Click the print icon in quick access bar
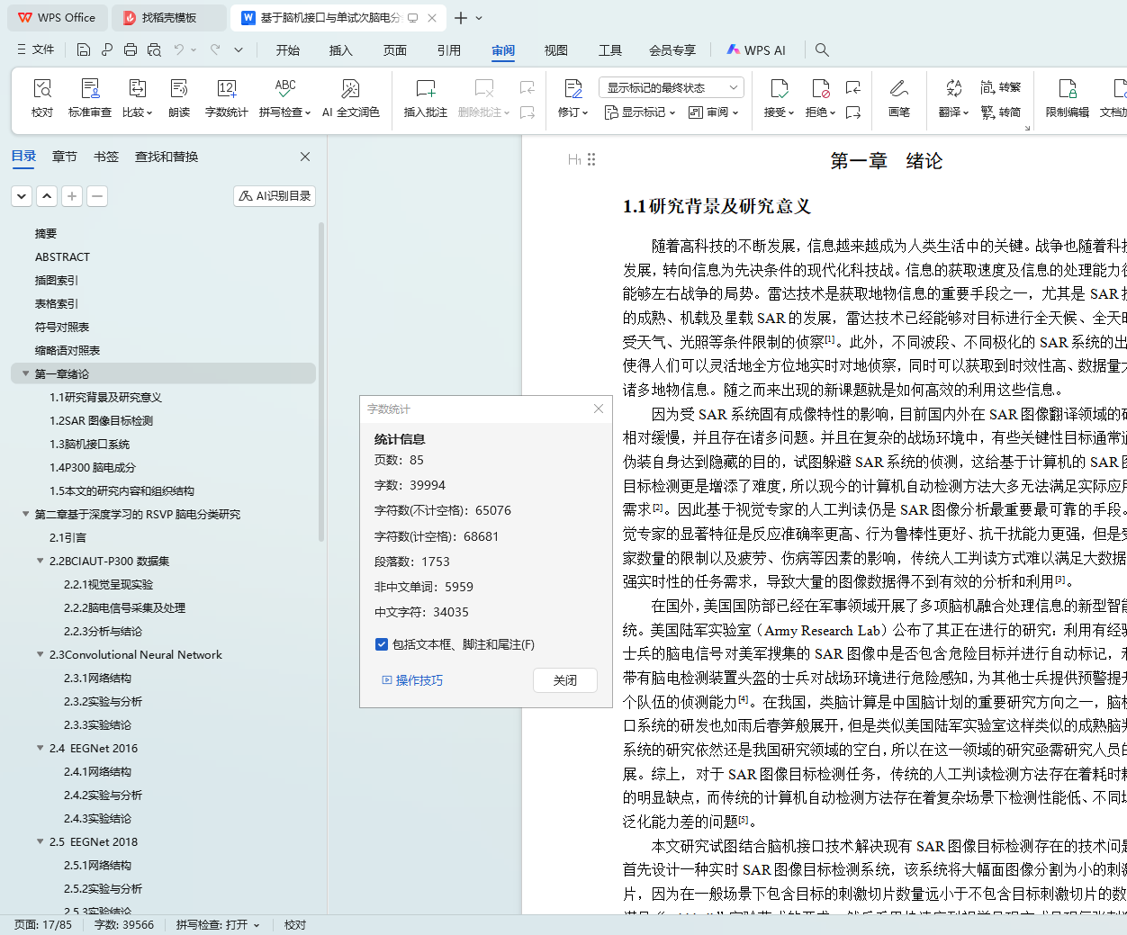 click(131, 49)
